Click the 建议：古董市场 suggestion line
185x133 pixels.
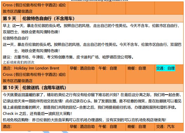point(68,57)
